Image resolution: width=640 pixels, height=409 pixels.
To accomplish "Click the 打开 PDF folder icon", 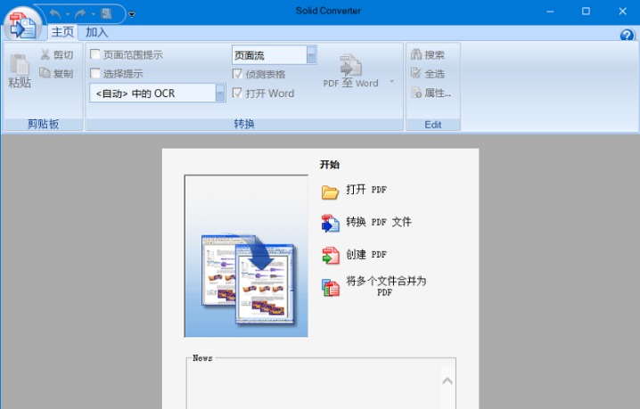I will 330,191.
